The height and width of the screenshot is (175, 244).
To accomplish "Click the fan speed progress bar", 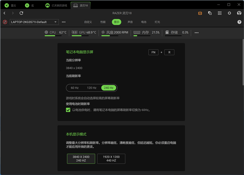I will click(110, 36).
